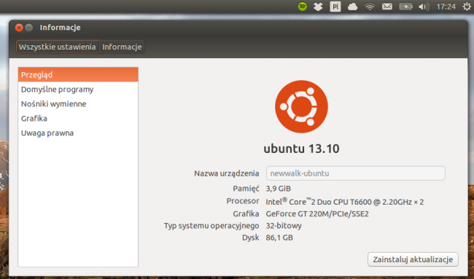Open Nośniki wymienne section
Screen dimensions: 474x279
coord(78,104)
